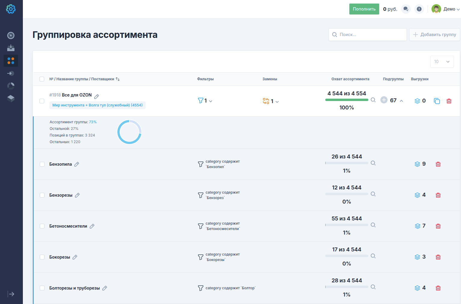
Task: Delete the Бензорезы subgroup with trash icon
Action: point(438,195)
